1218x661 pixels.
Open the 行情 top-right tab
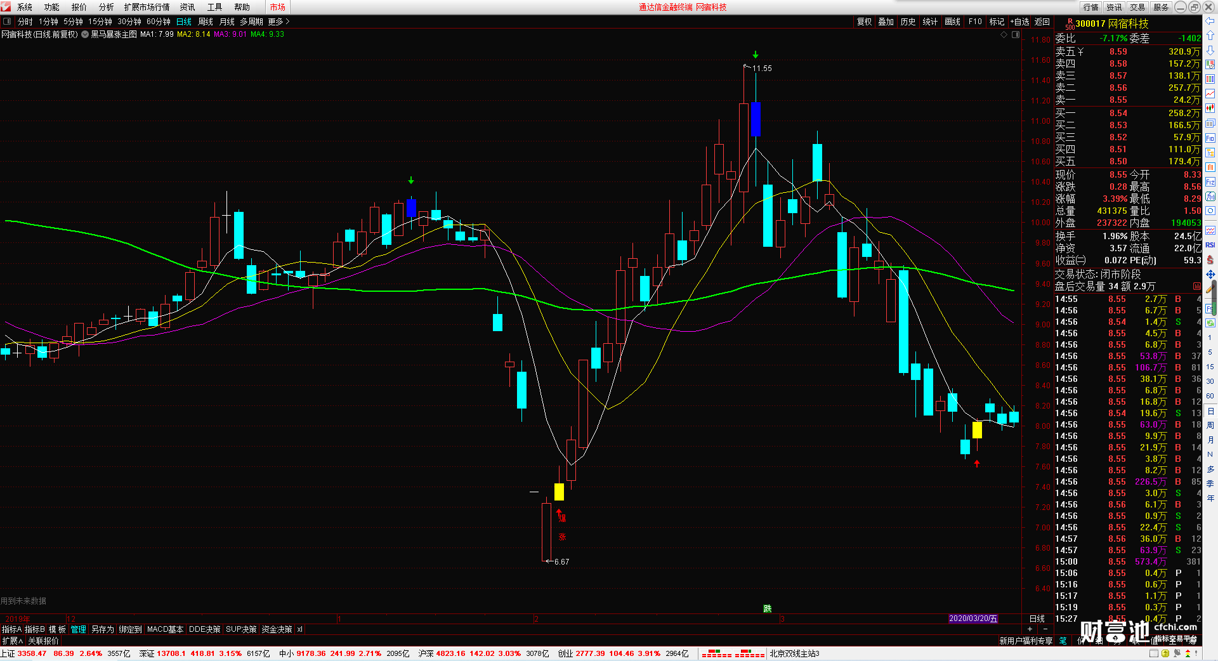[x=1091, y=7]
